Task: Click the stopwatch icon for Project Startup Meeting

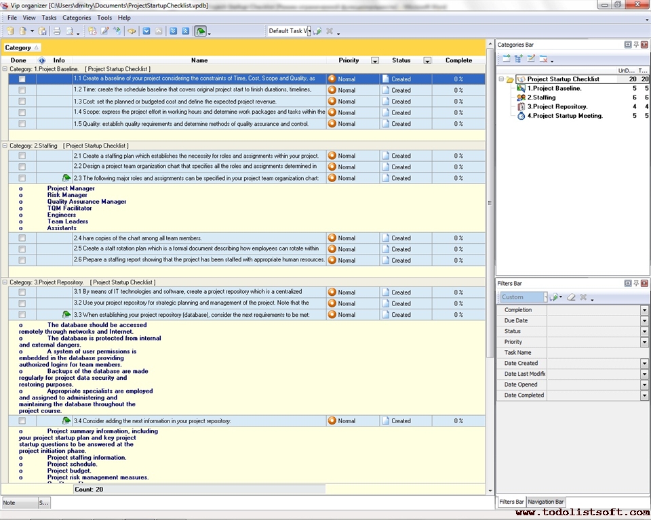Action: [x=521, y=116]
